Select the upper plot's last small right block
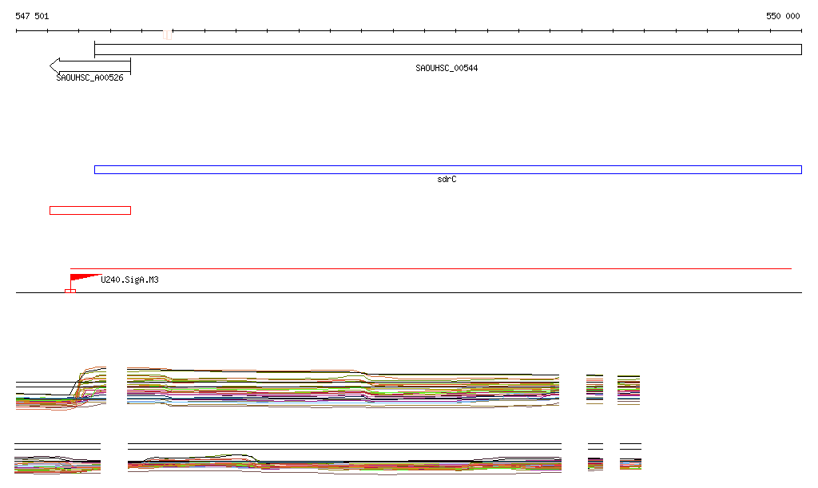The image size is (818, 488). coord(629,389)
